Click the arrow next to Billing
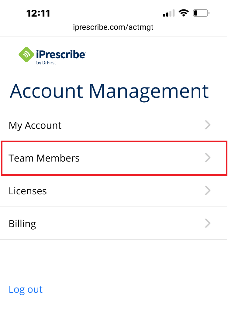 (x=208, y=224)
